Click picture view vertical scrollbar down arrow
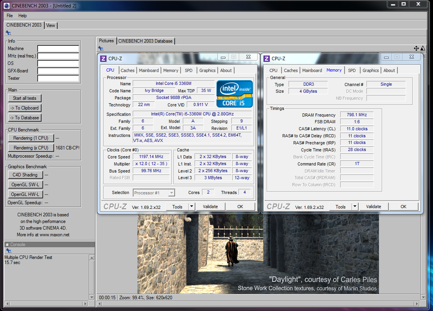 click(x=423, y=297)
